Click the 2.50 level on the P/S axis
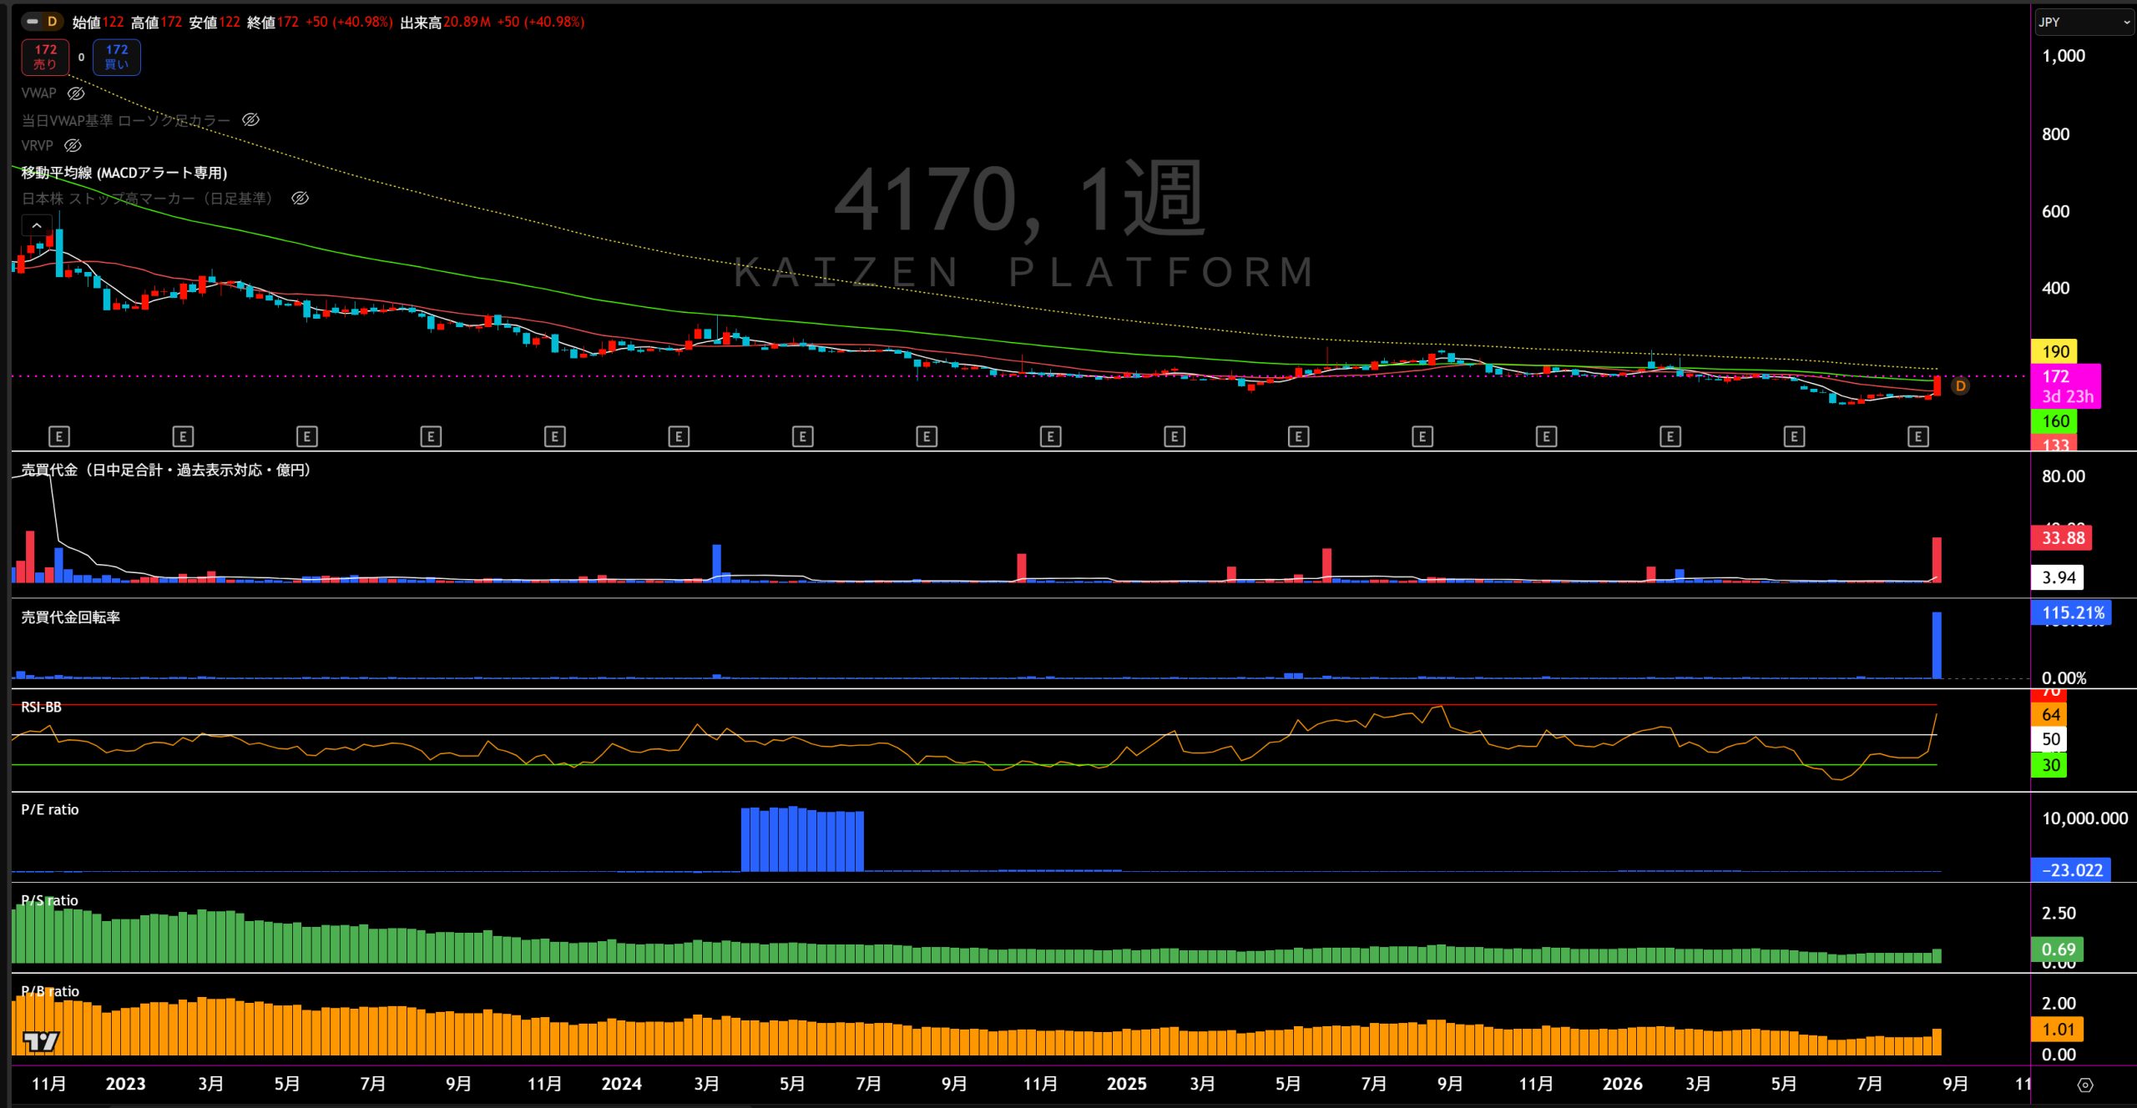 [x=2059, y=914]
